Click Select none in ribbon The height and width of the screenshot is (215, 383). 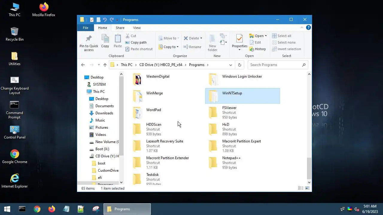pyautogui.click(x=284, y=42)
